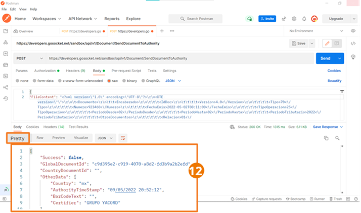Expand the Workspaces menu
Viewport: 361px width, 213px height.
[x=47, y=19]
